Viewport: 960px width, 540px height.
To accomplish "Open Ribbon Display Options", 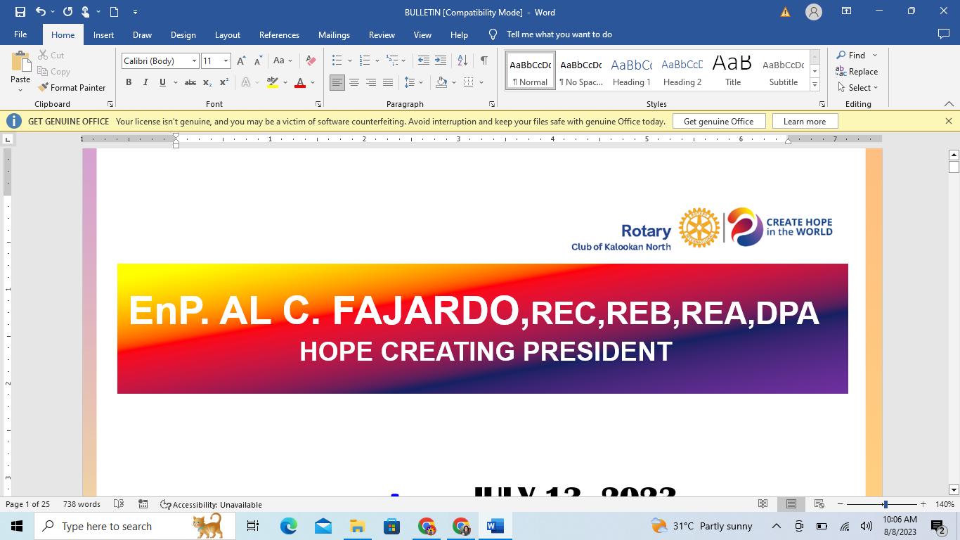I will (847, 12).
